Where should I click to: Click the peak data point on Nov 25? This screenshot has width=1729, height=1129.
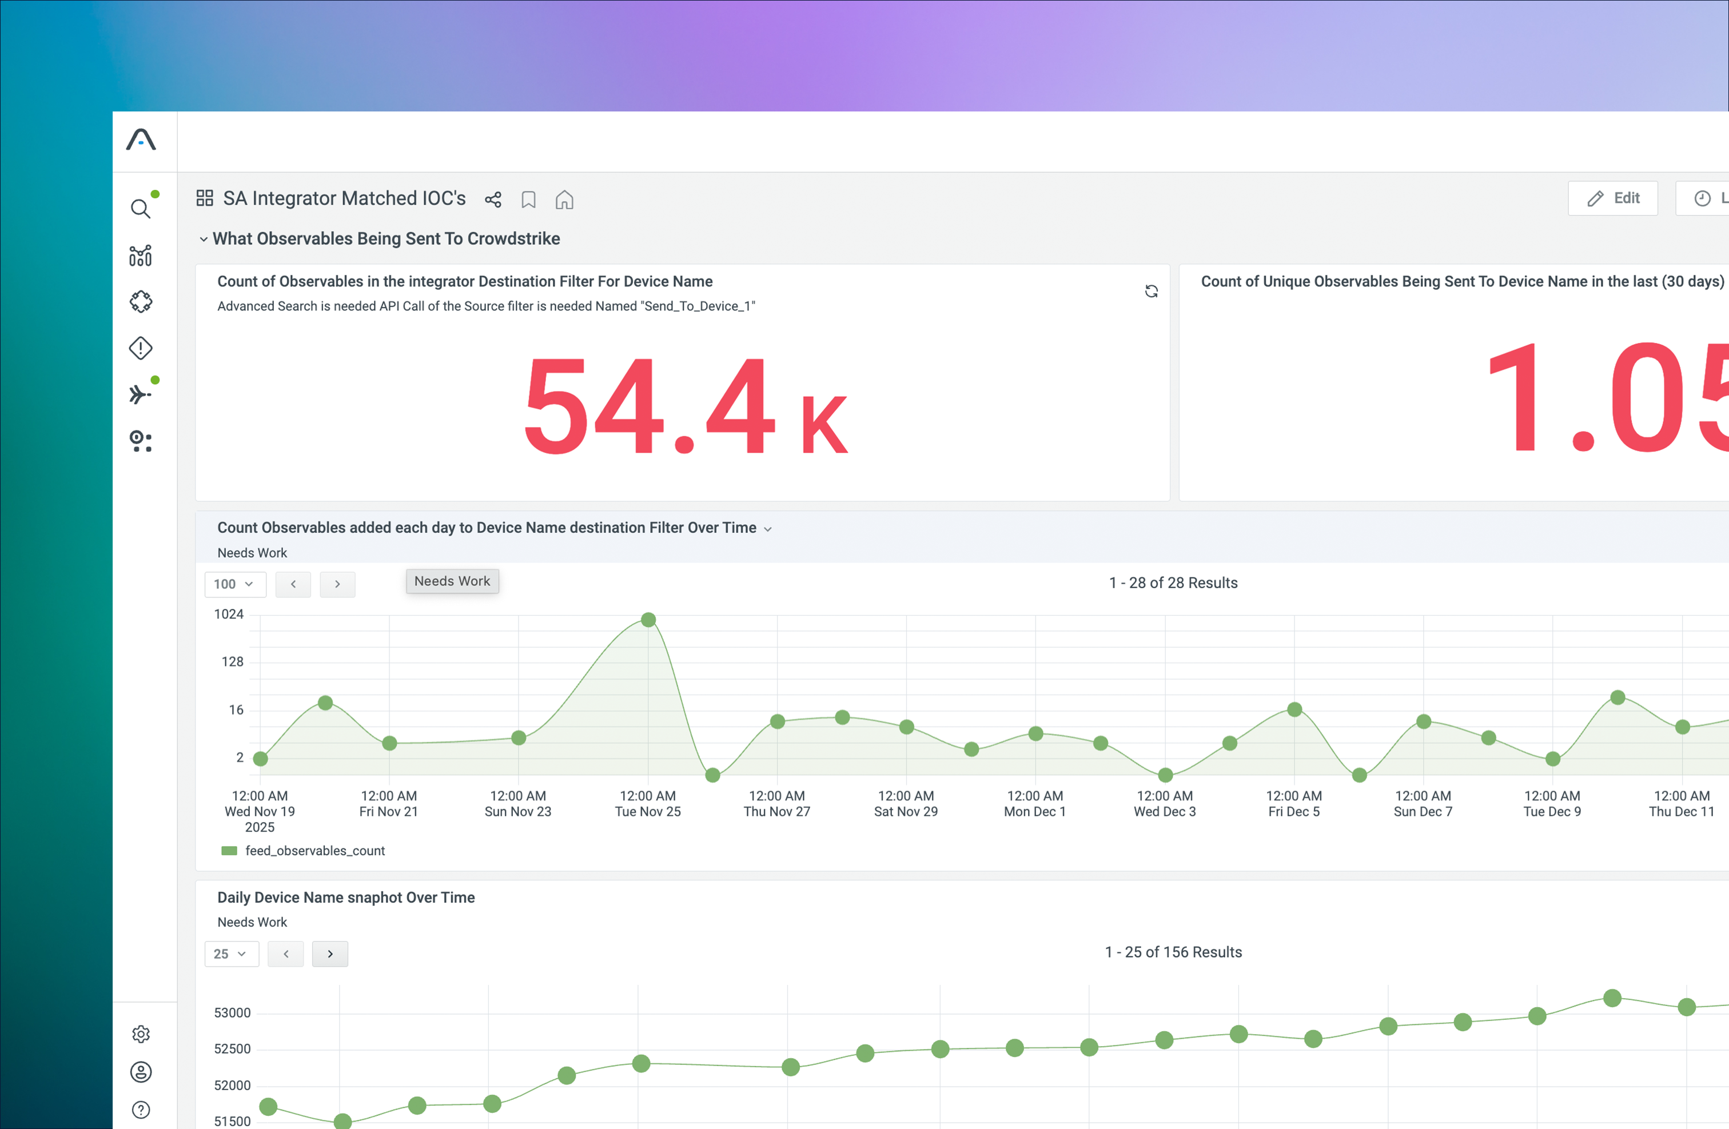(649, 620)
